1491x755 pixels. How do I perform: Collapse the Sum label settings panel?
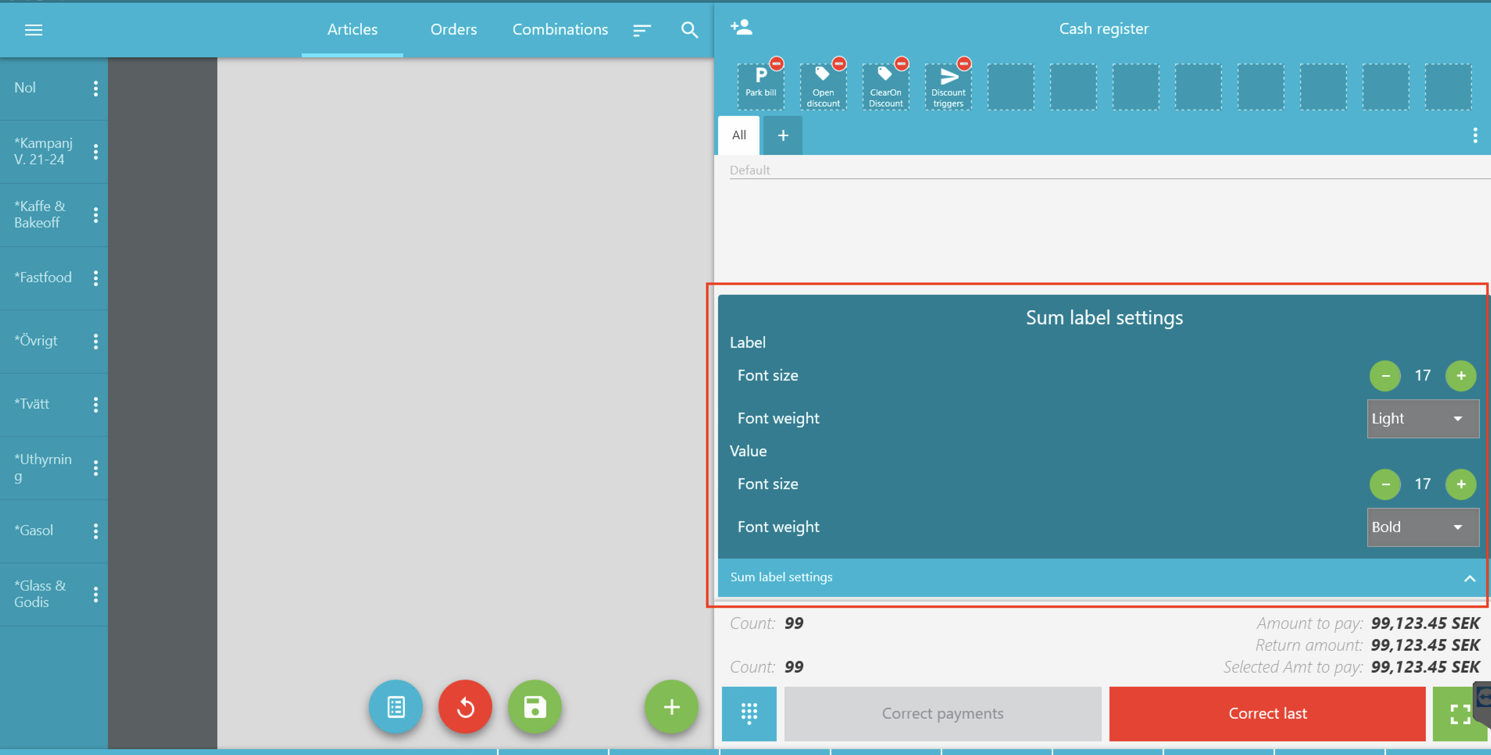tap(1469, 578)
